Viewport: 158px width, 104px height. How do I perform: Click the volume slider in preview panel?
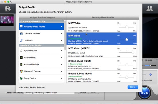[150, 66]
